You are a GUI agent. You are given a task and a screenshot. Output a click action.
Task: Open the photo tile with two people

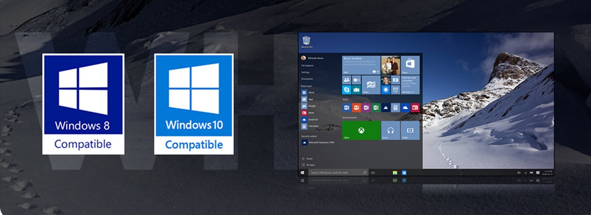point(391,65)
